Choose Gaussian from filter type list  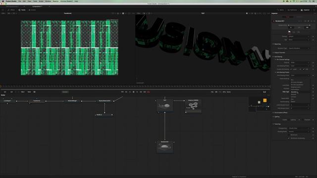[300, 92]
